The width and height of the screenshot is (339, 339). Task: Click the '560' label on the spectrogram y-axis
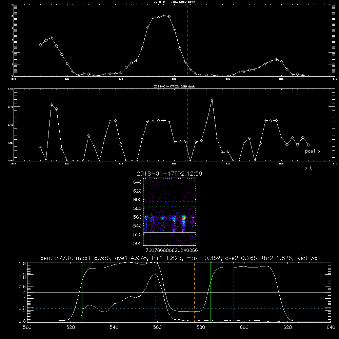tap(137, 217)
